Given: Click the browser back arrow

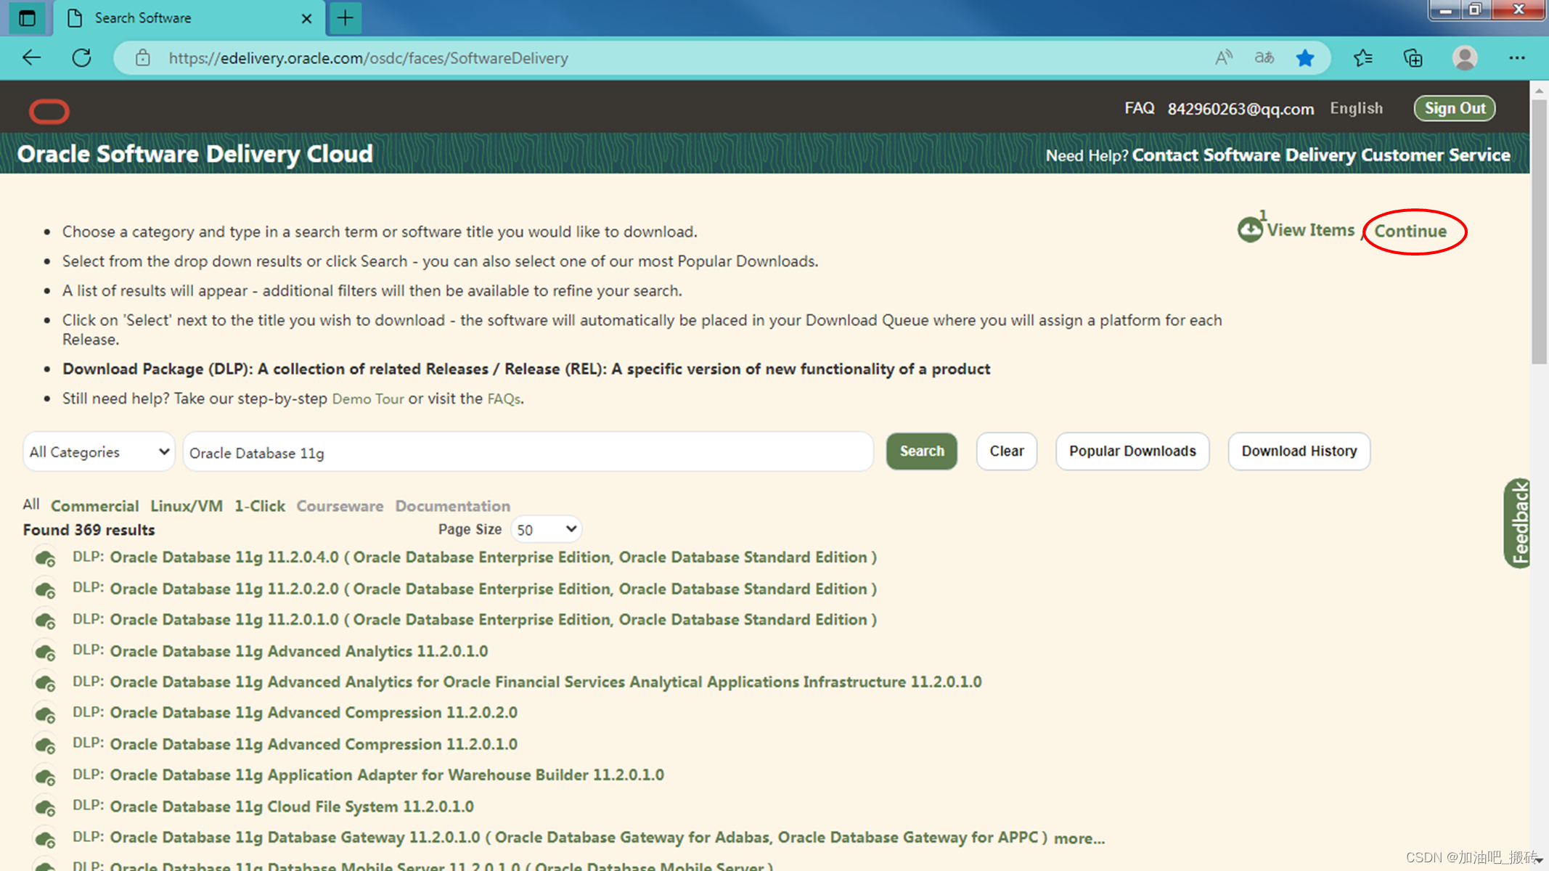Looking at the screenshot, I should [30, 57].
